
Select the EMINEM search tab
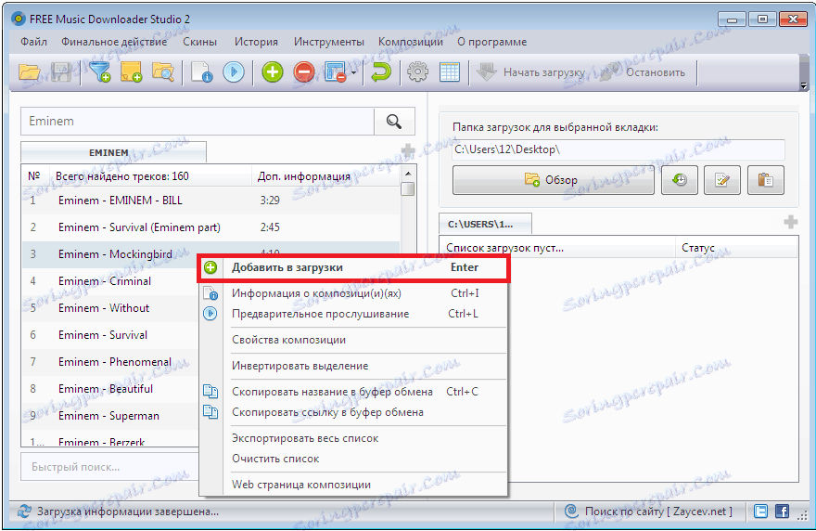[113, 152]
